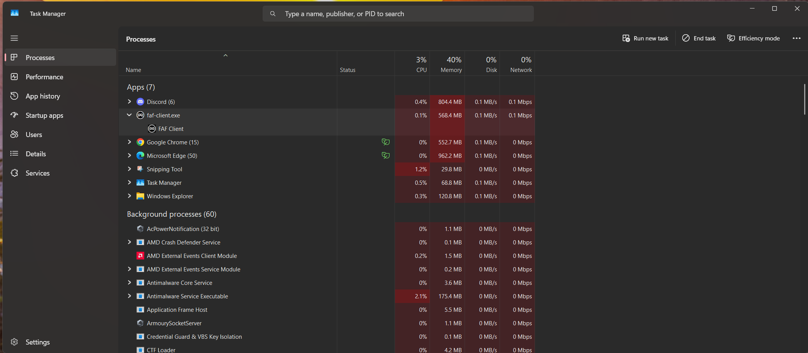Viewport: 808px width, 353px height.
Task: Minimize the Task Manager window
Action: pos(752,8)
